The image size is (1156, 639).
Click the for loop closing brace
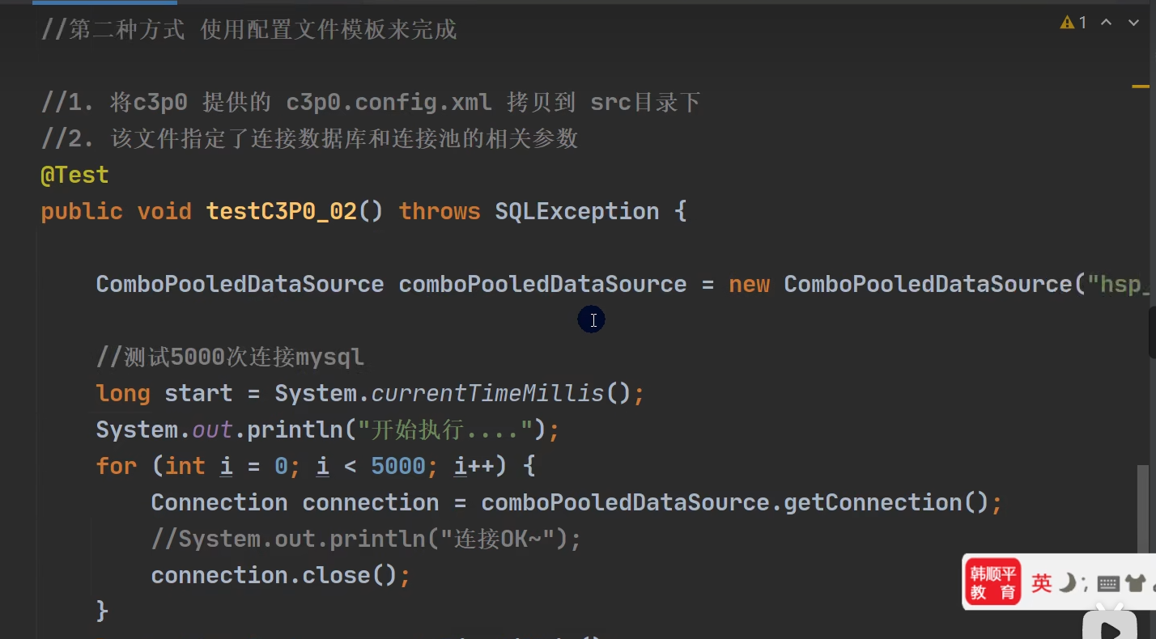pyautogui.click(x=102, y=611)
